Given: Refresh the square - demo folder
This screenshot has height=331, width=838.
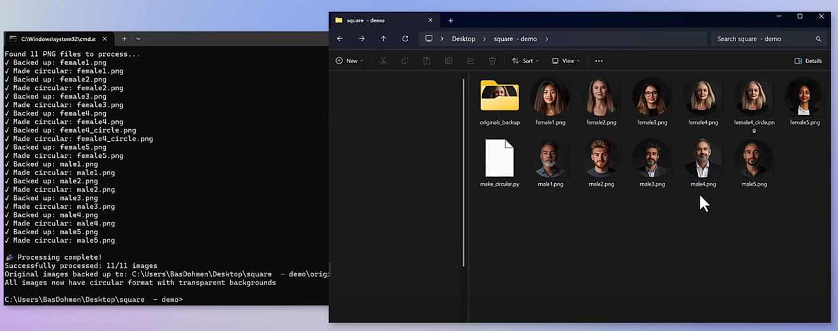Looking at the screenshot, I should point(405,39).
